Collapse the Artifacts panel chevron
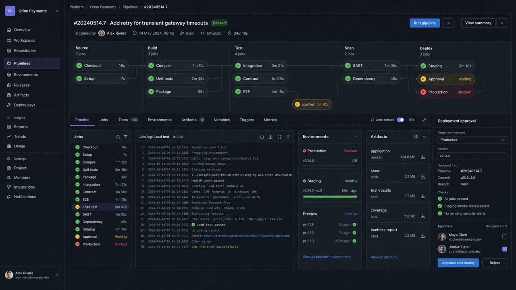Viewport: 516px width, 290px height. tap(424, 137)
